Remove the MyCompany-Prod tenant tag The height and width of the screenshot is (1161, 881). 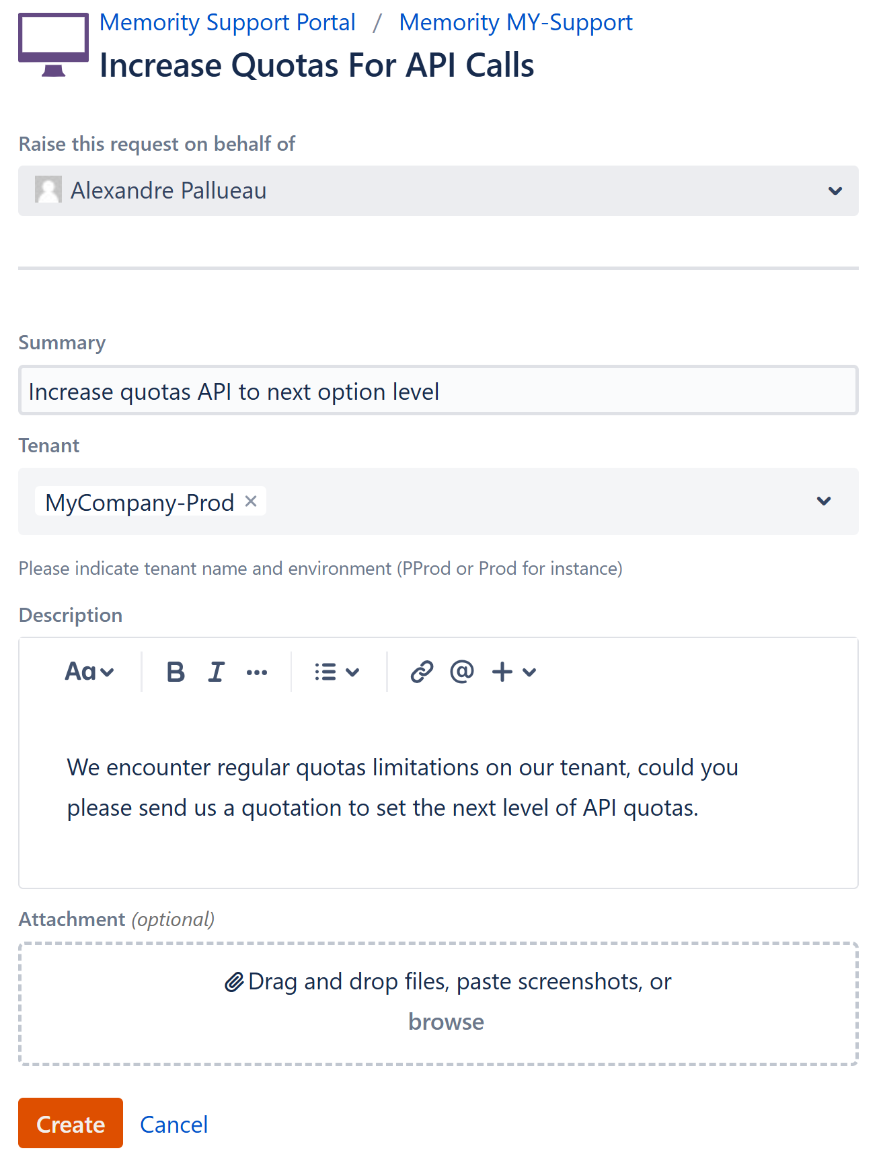point(251,501)
